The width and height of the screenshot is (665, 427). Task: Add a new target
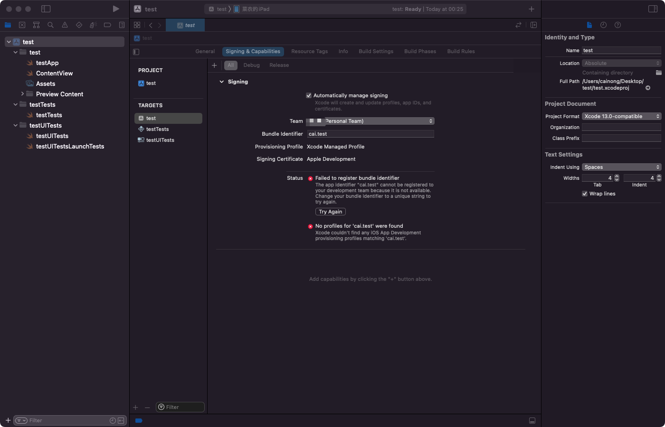(135, 407)
